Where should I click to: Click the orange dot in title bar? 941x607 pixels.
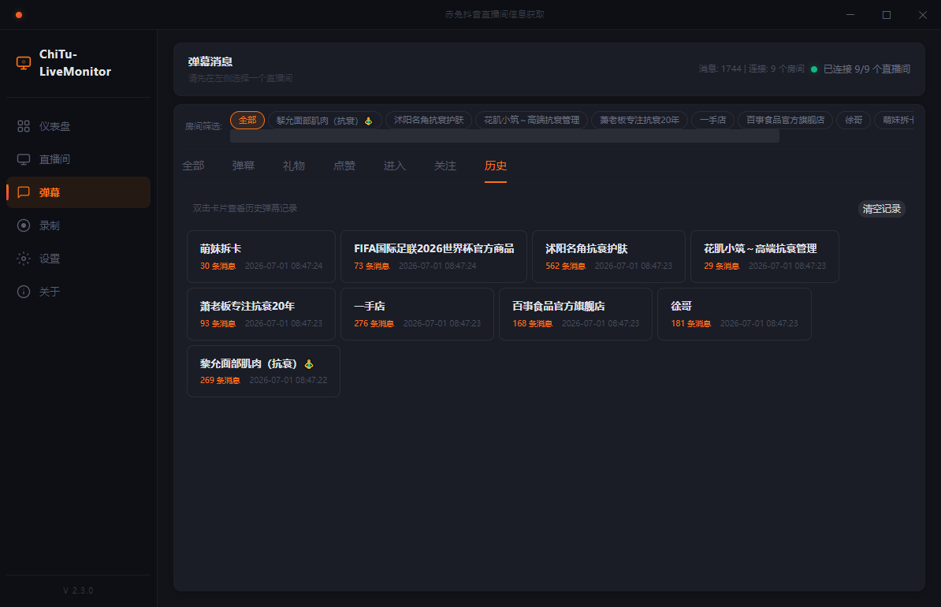coord(19,15)
